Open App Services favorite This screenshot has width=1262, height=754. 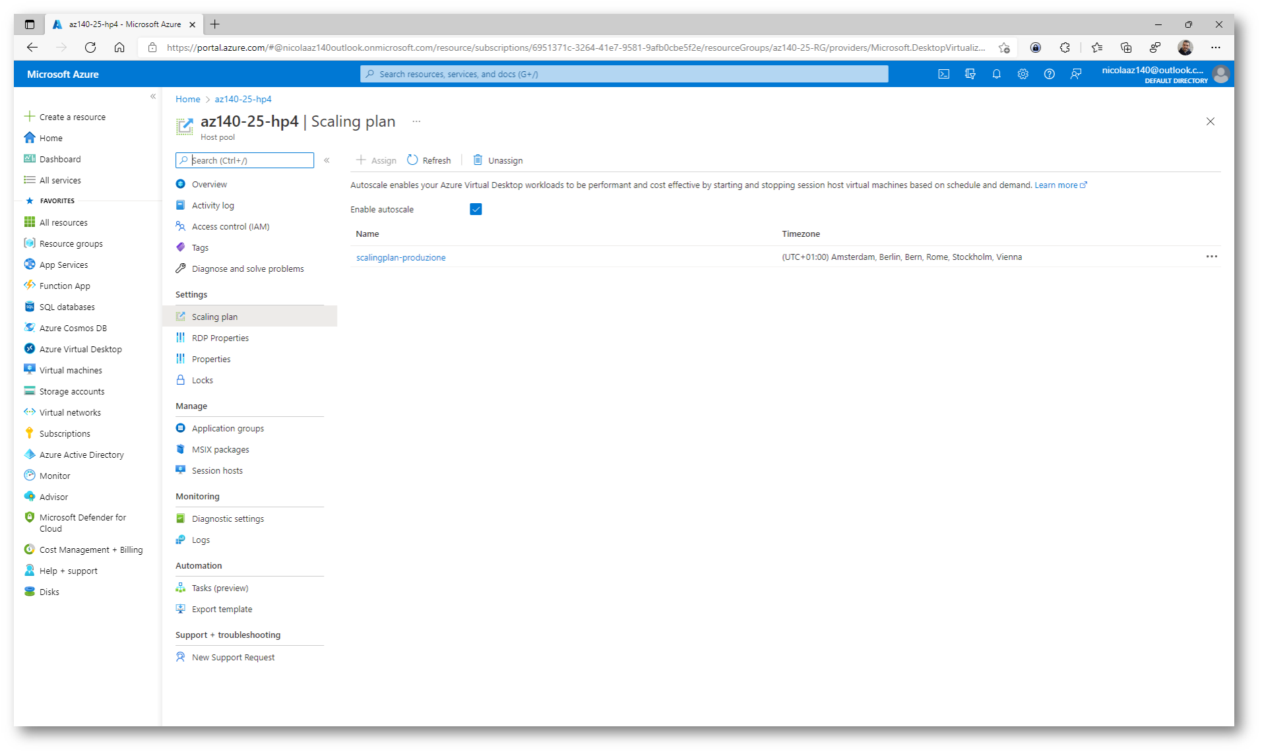tap(63, 265)
